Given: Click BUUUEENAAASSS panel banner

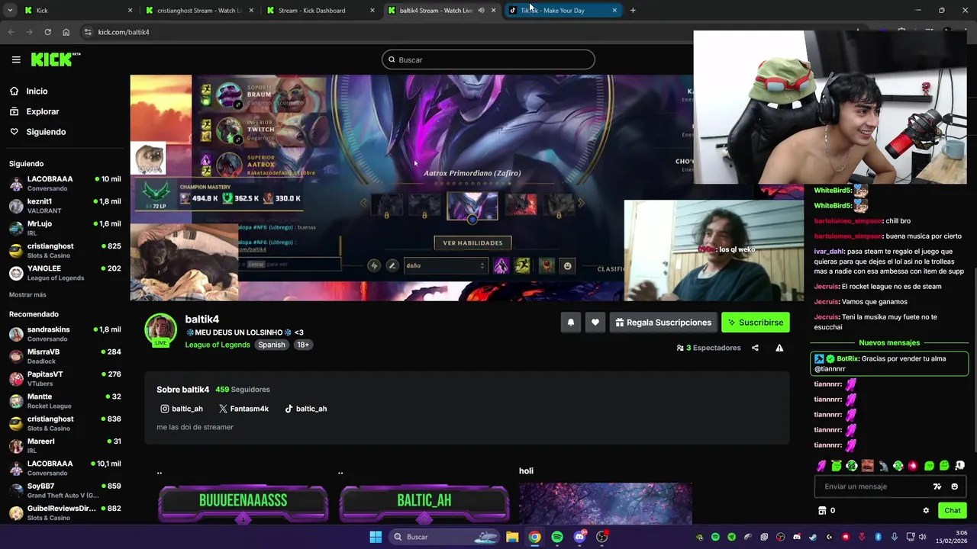Looking at the screenshot, I should click(243, 503).
